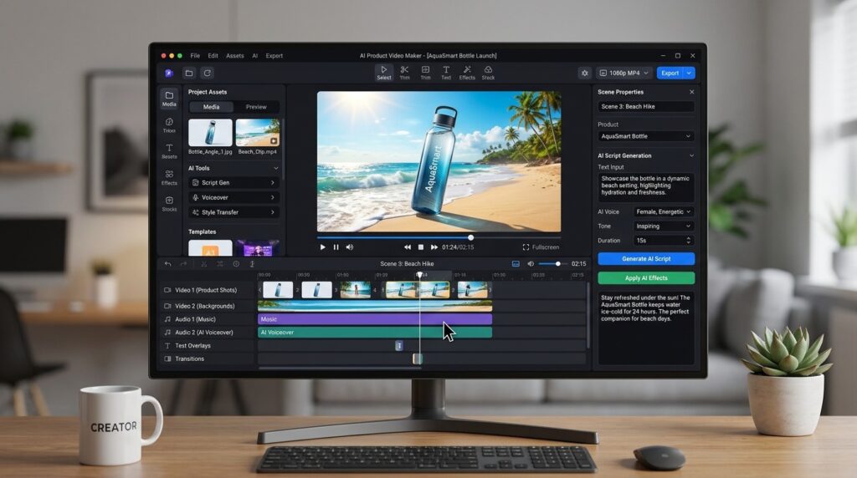
Task: Open settings via the gear icon
Action: coord(585,73)
